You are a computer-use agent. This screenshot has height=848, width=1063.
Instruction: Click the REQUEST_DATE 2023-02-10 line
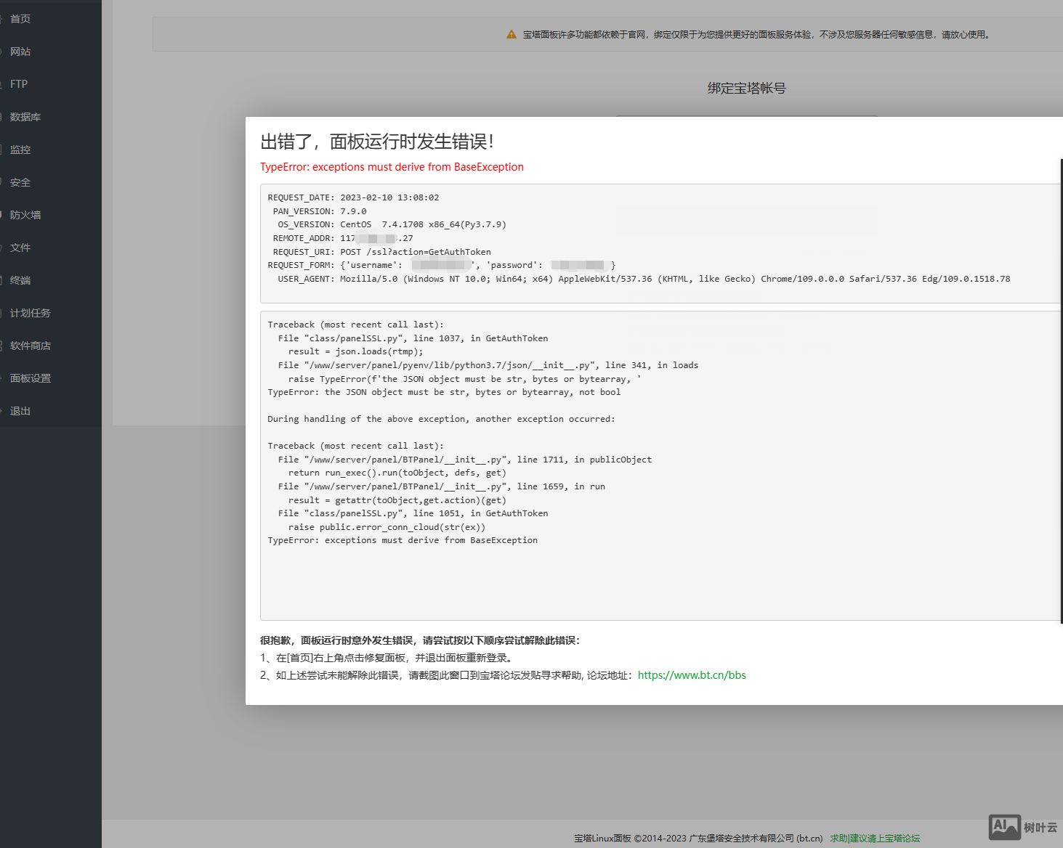pos(353,197)
